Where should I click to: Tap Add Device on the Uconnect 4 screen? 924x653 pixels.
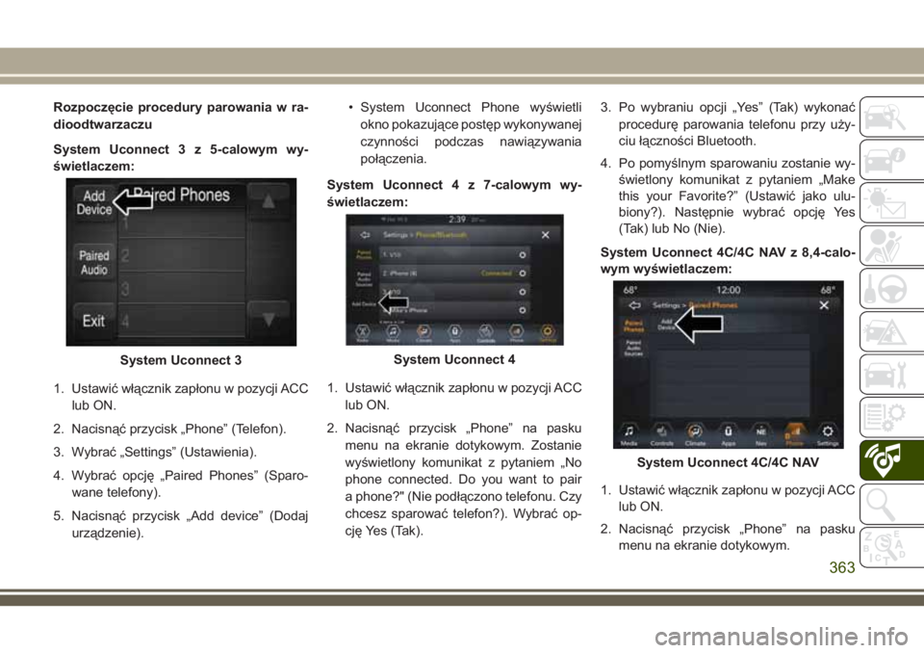point(364,304)
